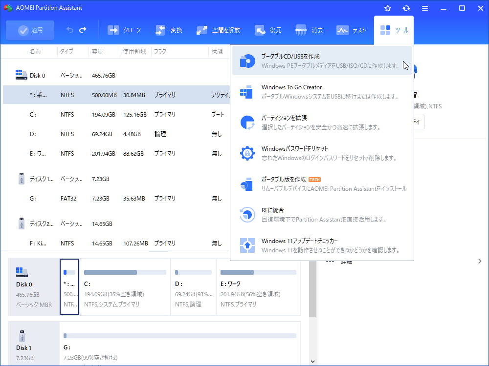
Task: Click the Free up space (空間を解放) icon
Action: click(x=202, y=30)
